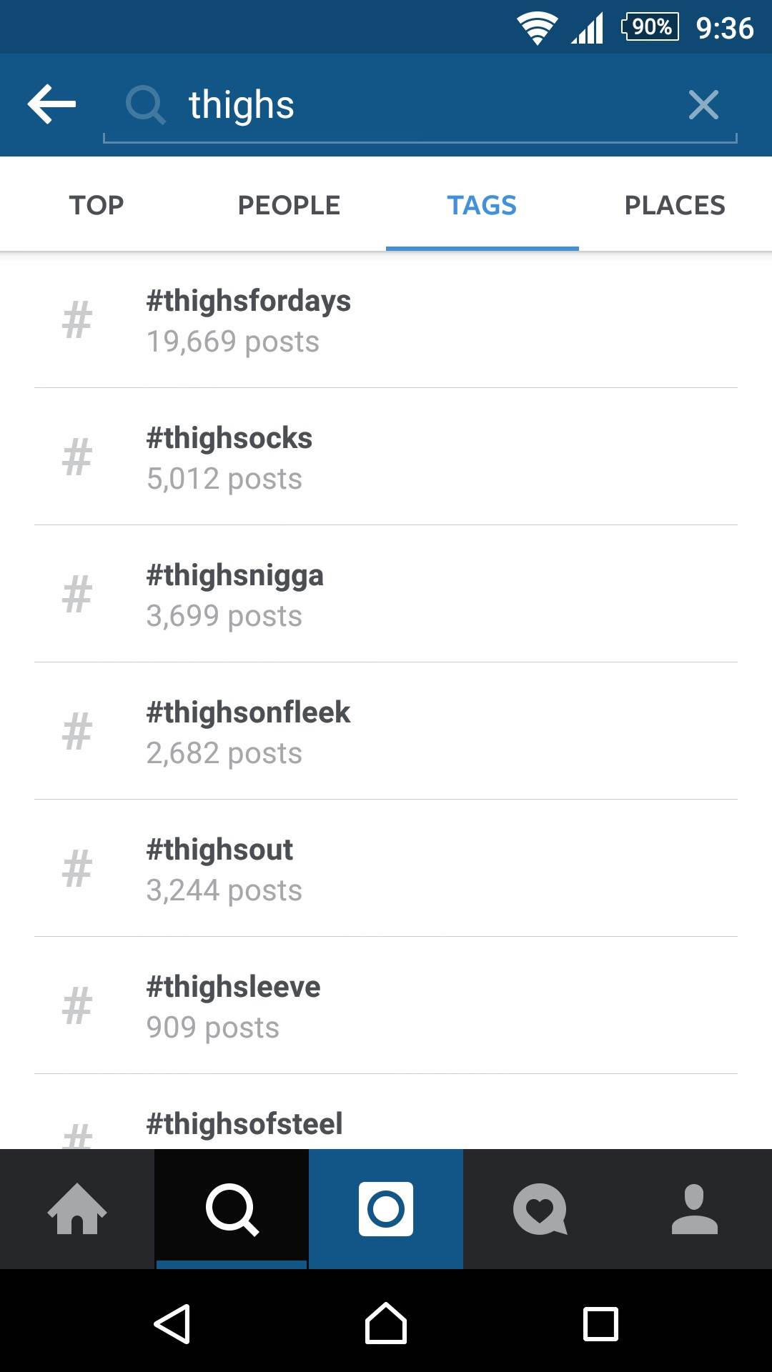Clear the search text with X

(703, 105)
